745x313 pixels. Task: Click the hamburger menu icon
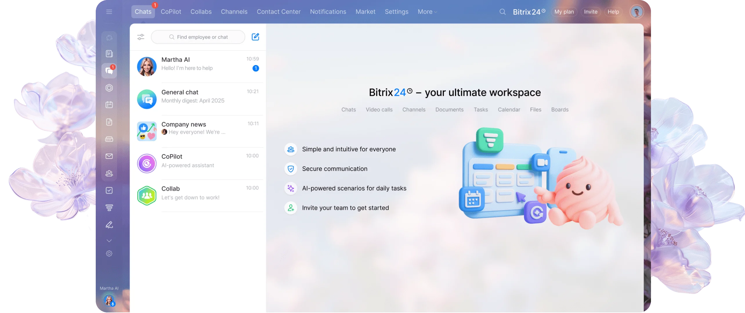pos(109,12)
